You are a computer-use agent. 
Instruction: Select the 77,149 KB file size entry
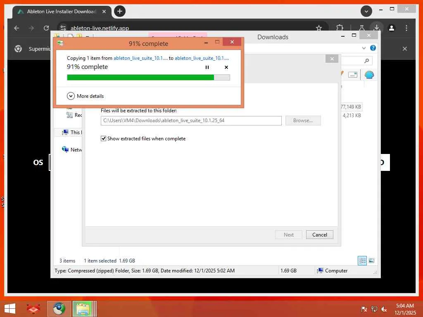point(350,107)
